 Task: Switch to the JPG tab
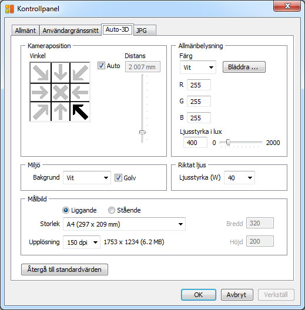click(145, 31)
